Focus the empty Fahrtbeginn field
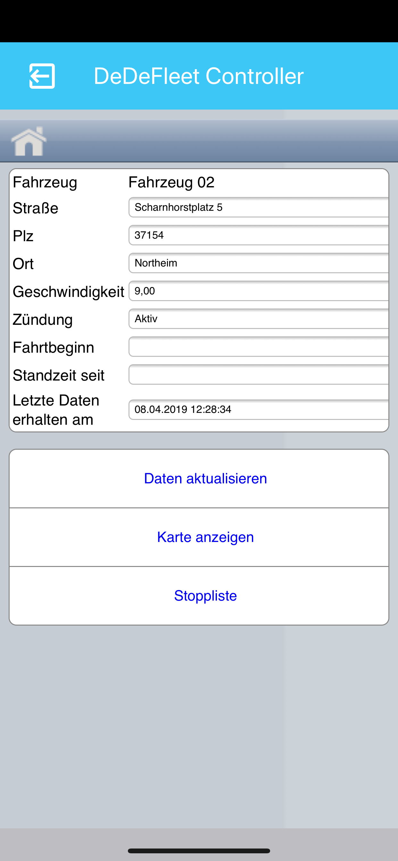This screenshot has width=398, height=861. coord(259,347)
